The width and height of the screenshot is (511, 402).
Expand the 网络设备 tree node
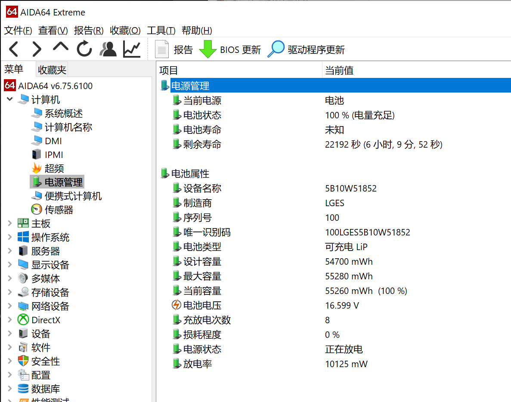tap(10, 306)
